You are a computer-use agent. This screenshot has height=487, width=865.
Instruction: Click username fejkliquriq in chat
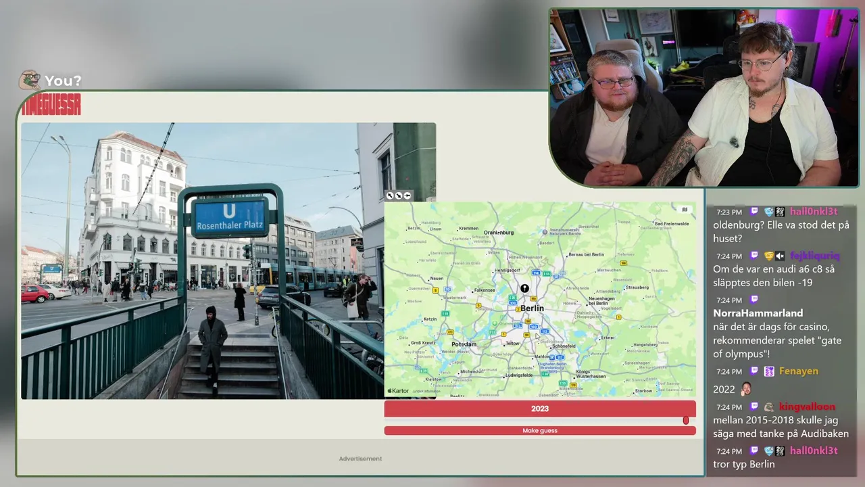(814, 256)
